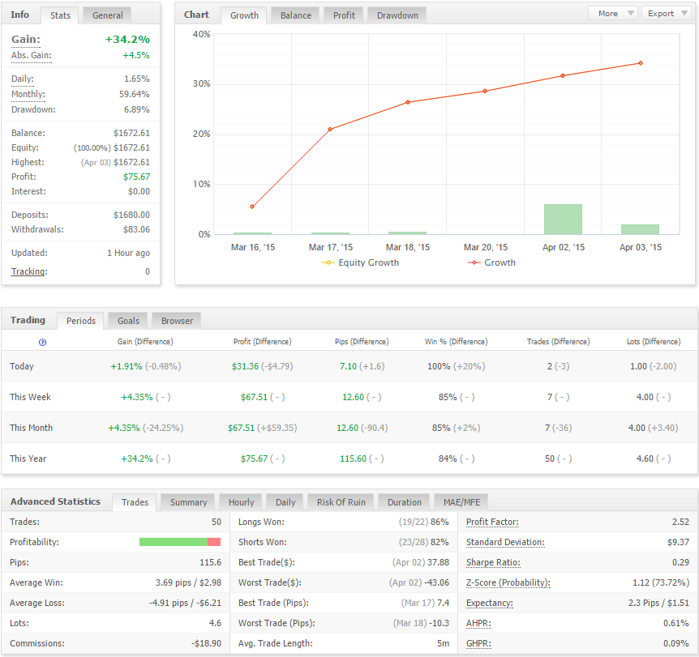This screenshot has height=657, width=699.
Task: Toggle the Equity Growth legend marker
Action: (x=328, y=262)
